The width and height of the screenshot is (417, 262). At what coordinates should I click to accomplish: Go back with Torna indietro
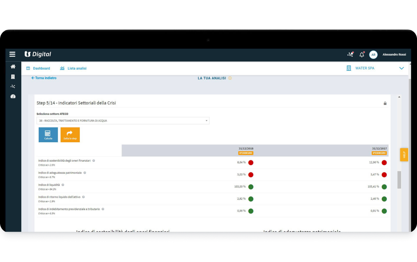pos(44,78)
